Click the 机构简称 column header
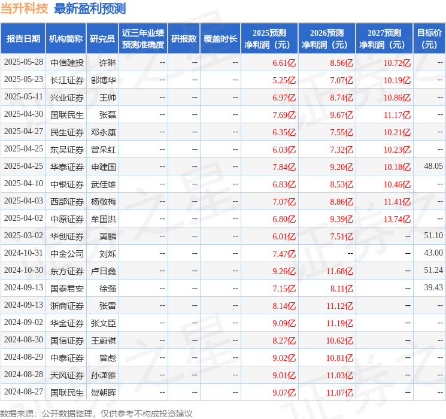The width and height of the screenshot is (446, 419). coord(66,38)
